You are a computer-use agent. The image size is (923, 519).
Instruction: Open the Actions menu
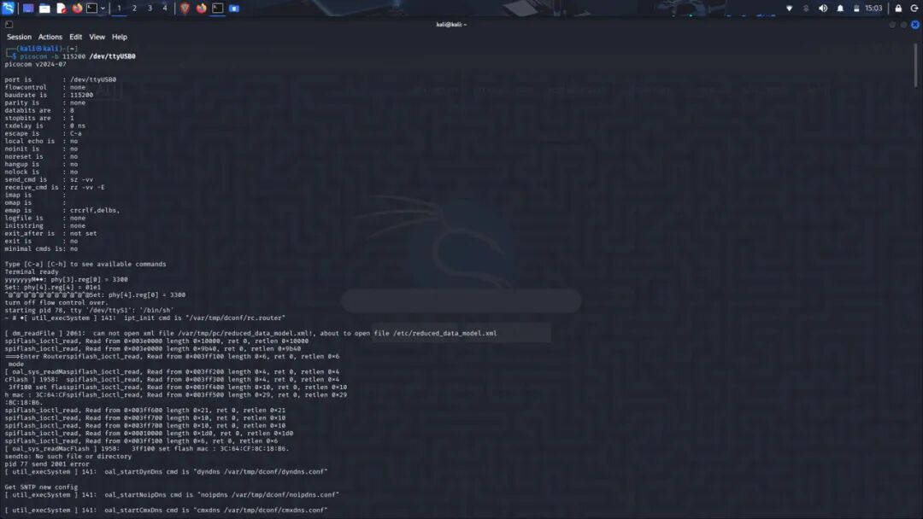tap(50, 37)
